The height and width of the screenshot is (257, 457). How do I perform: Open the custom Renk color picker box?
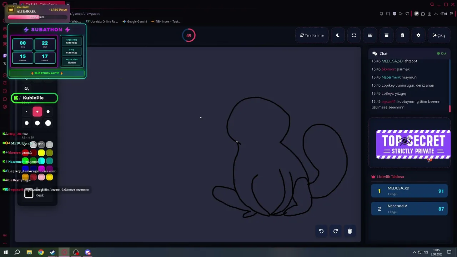(x=29, y=194)
